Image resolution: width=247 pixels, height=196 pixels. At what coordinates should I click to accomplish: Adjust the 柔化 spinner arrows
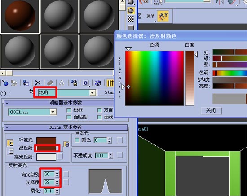(57, 191)
